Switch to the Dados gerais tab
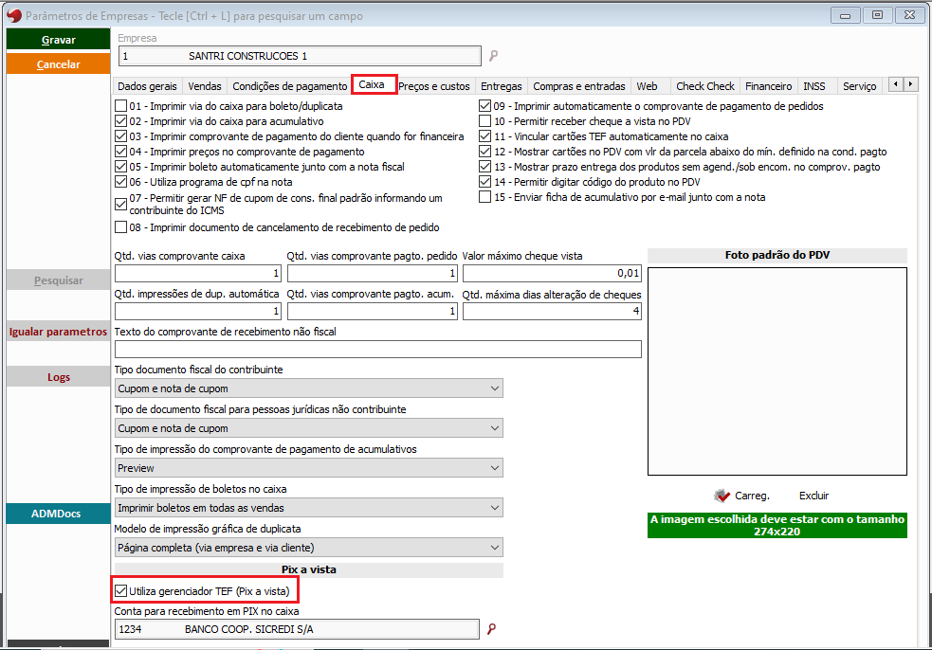Viewport: 932px width, 650px height. (x=147, y=86)
